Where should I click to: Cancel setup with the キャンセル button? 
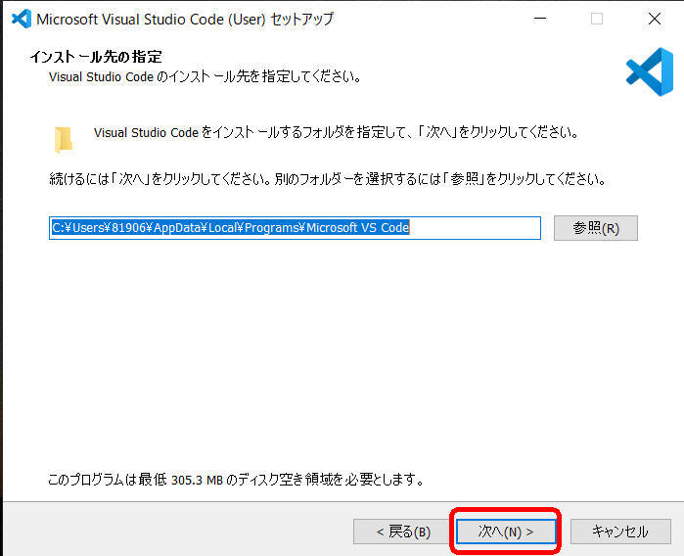(x=620, y=532)
